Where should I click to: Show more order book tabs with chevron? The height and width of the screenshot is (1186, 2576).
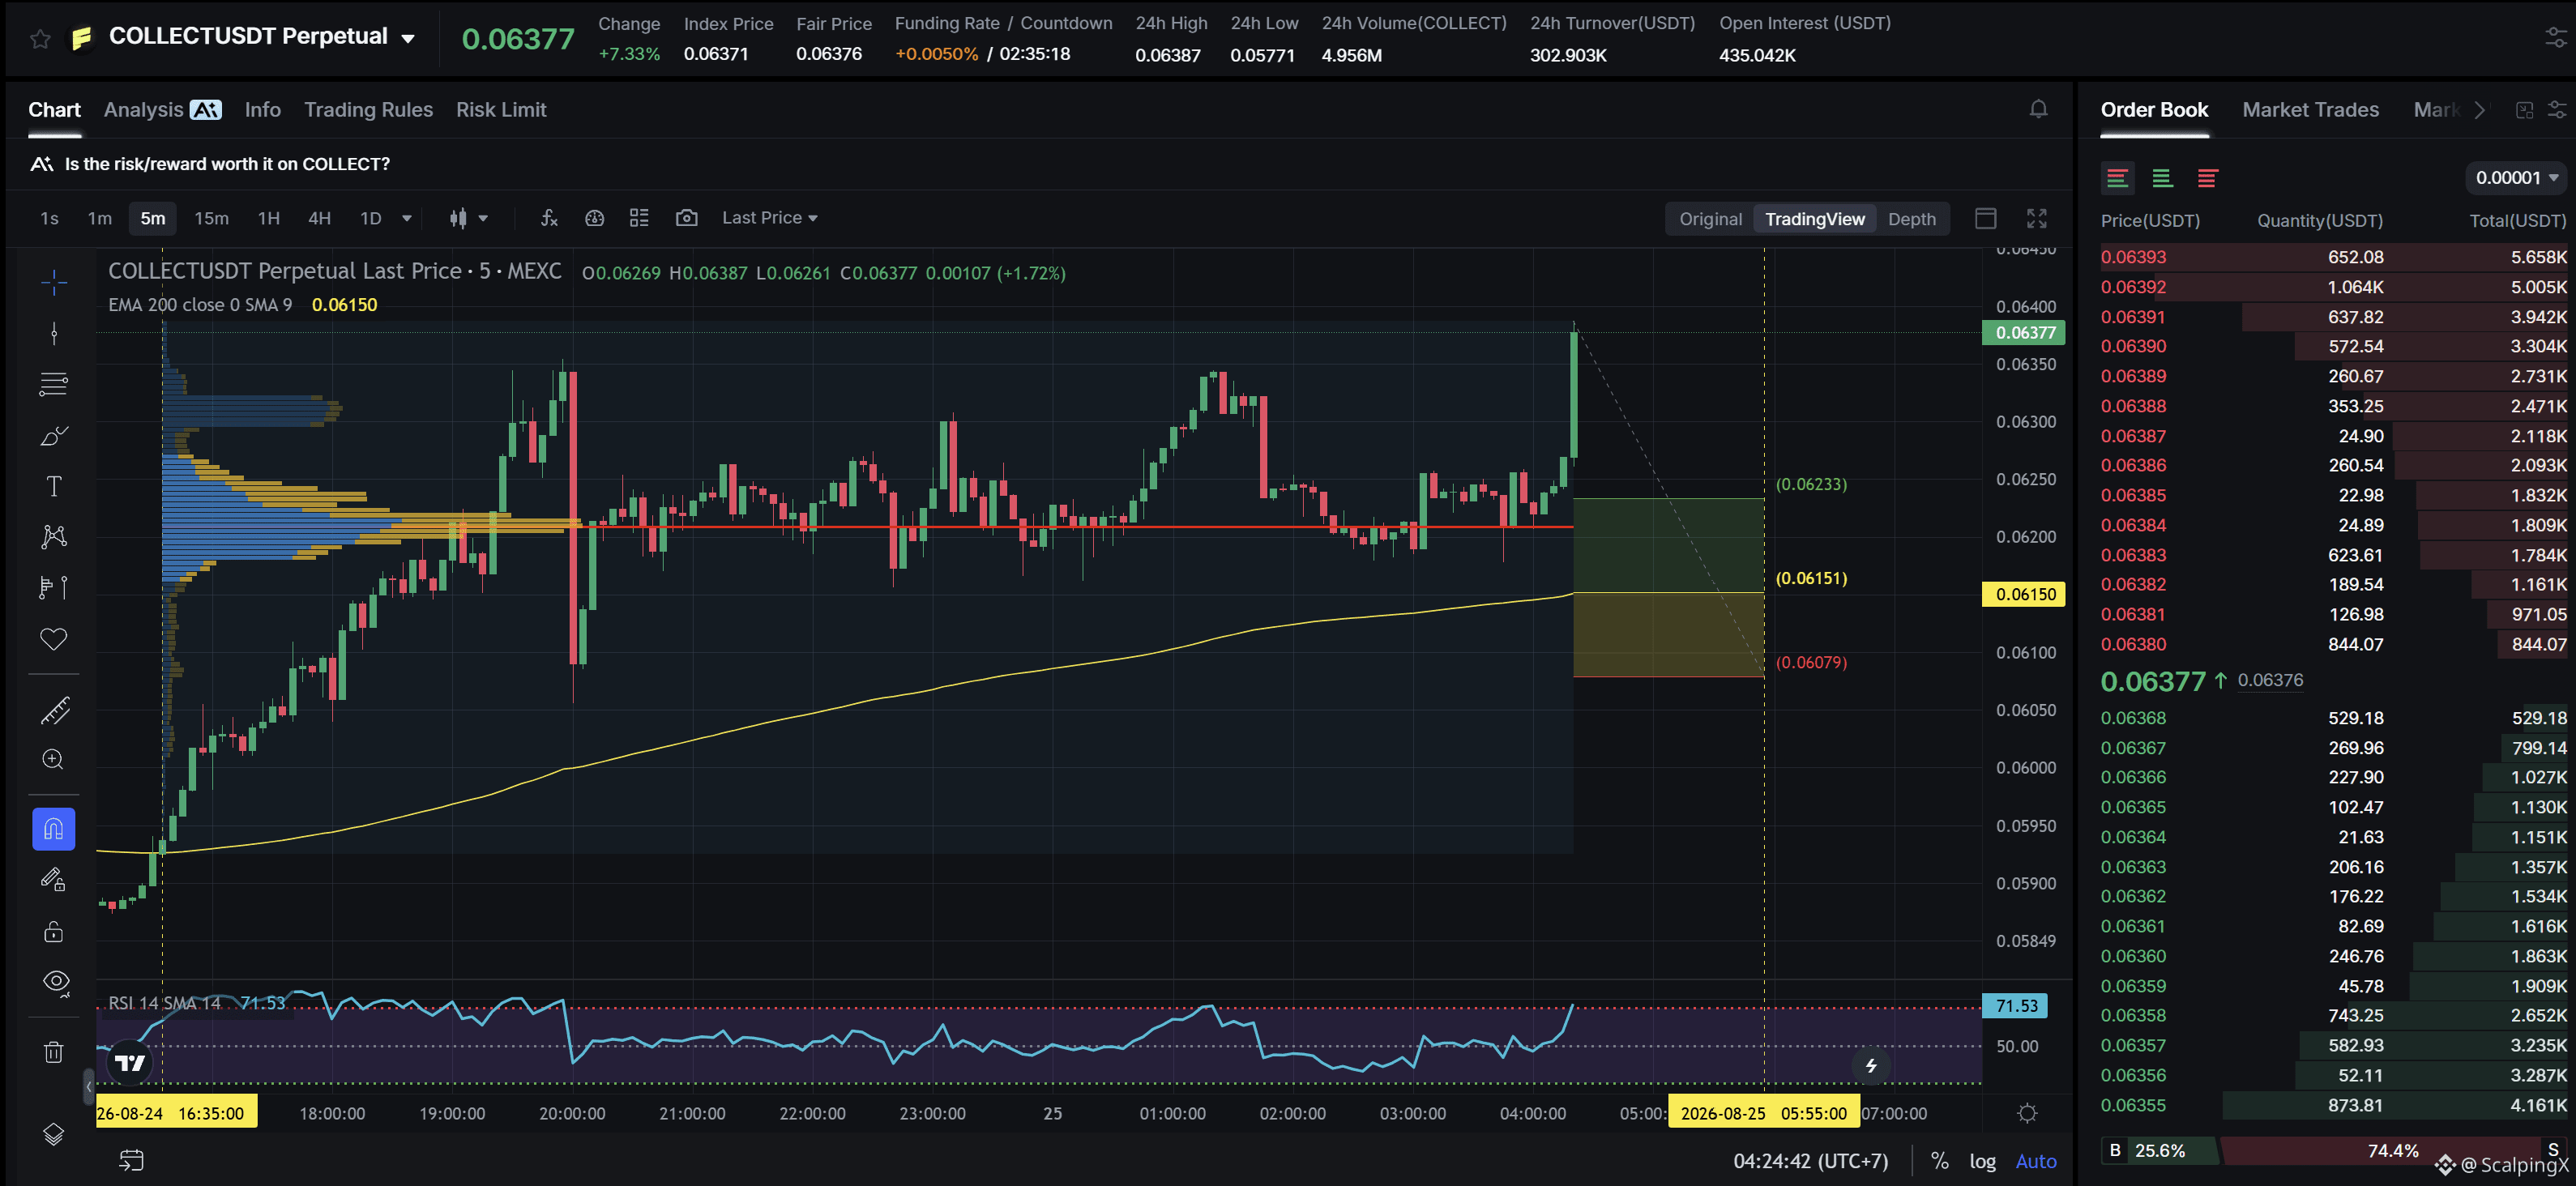pos(2479,110)
